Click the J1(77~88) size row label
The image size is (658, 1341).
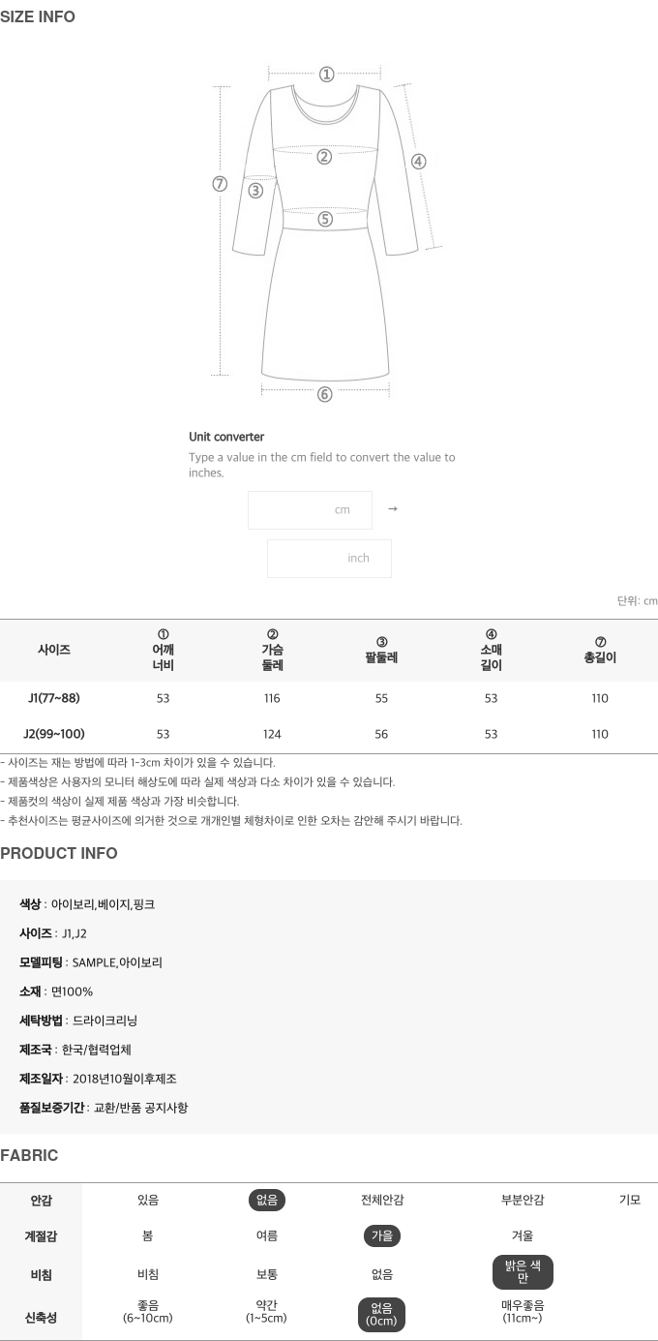[x=54, y=698]
